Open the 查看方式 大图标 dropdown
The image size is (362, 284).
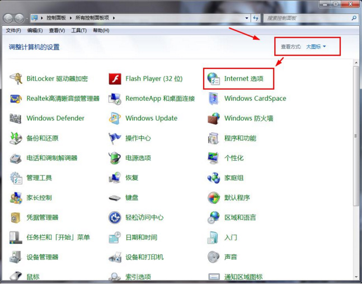(x=316, y=46)
